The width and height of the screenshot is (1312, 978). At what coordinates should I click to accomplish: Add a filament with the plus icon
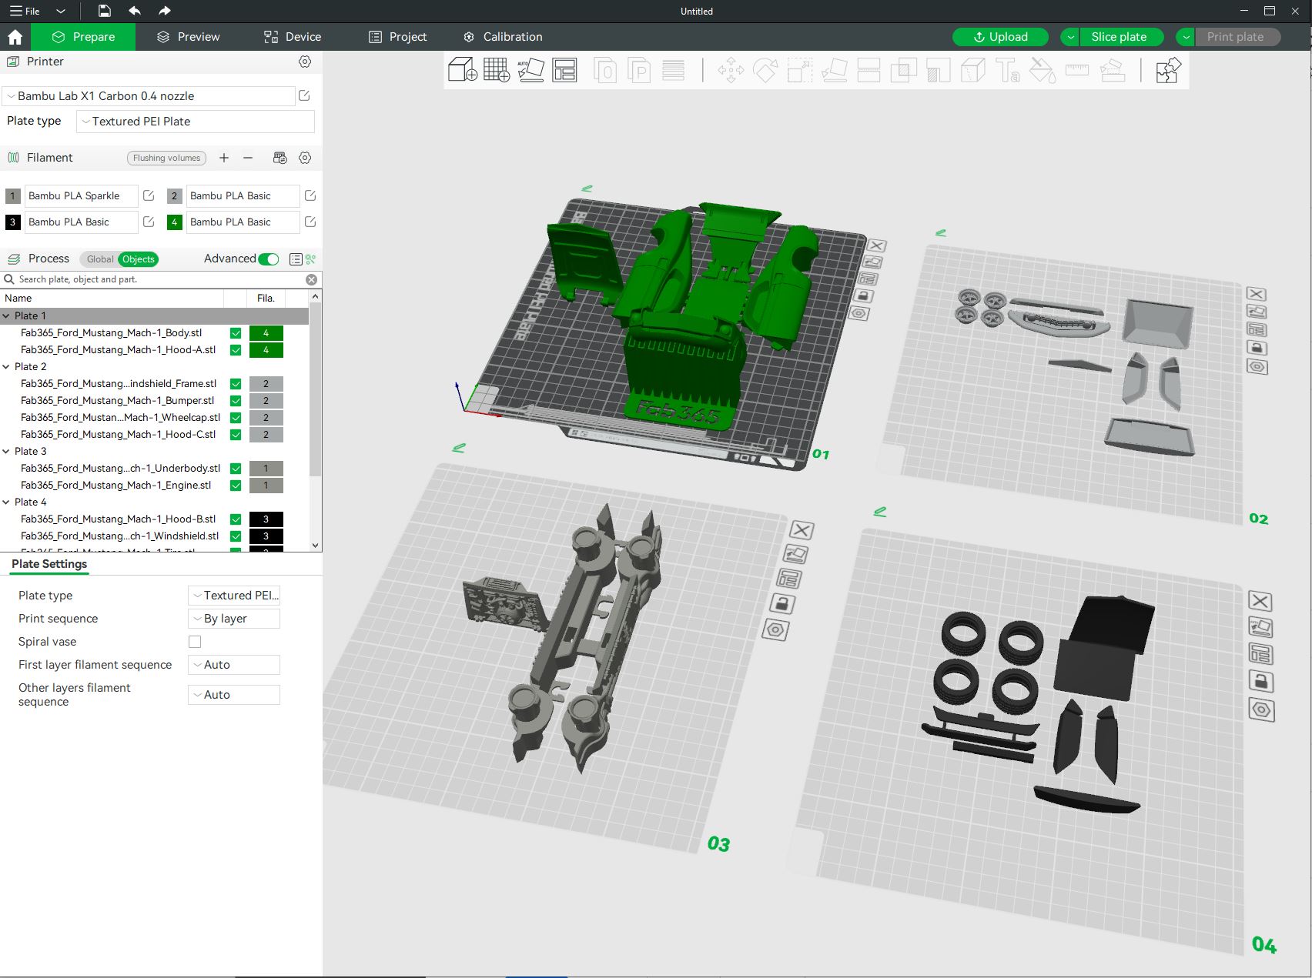tap(224, 158)
